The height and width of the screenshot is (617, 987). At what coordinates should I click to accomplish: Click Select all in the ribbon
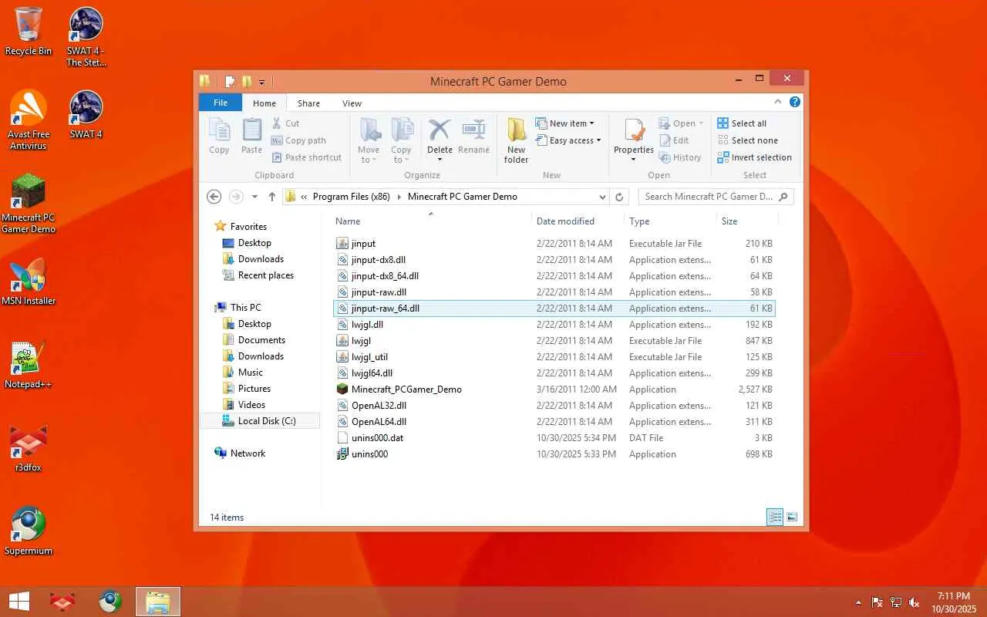coord(742,123)
